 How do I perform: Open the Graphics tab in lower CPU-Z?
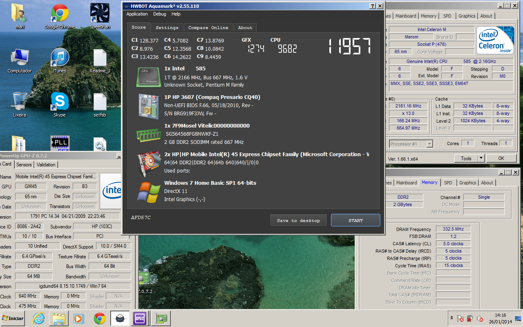point(467,183)
